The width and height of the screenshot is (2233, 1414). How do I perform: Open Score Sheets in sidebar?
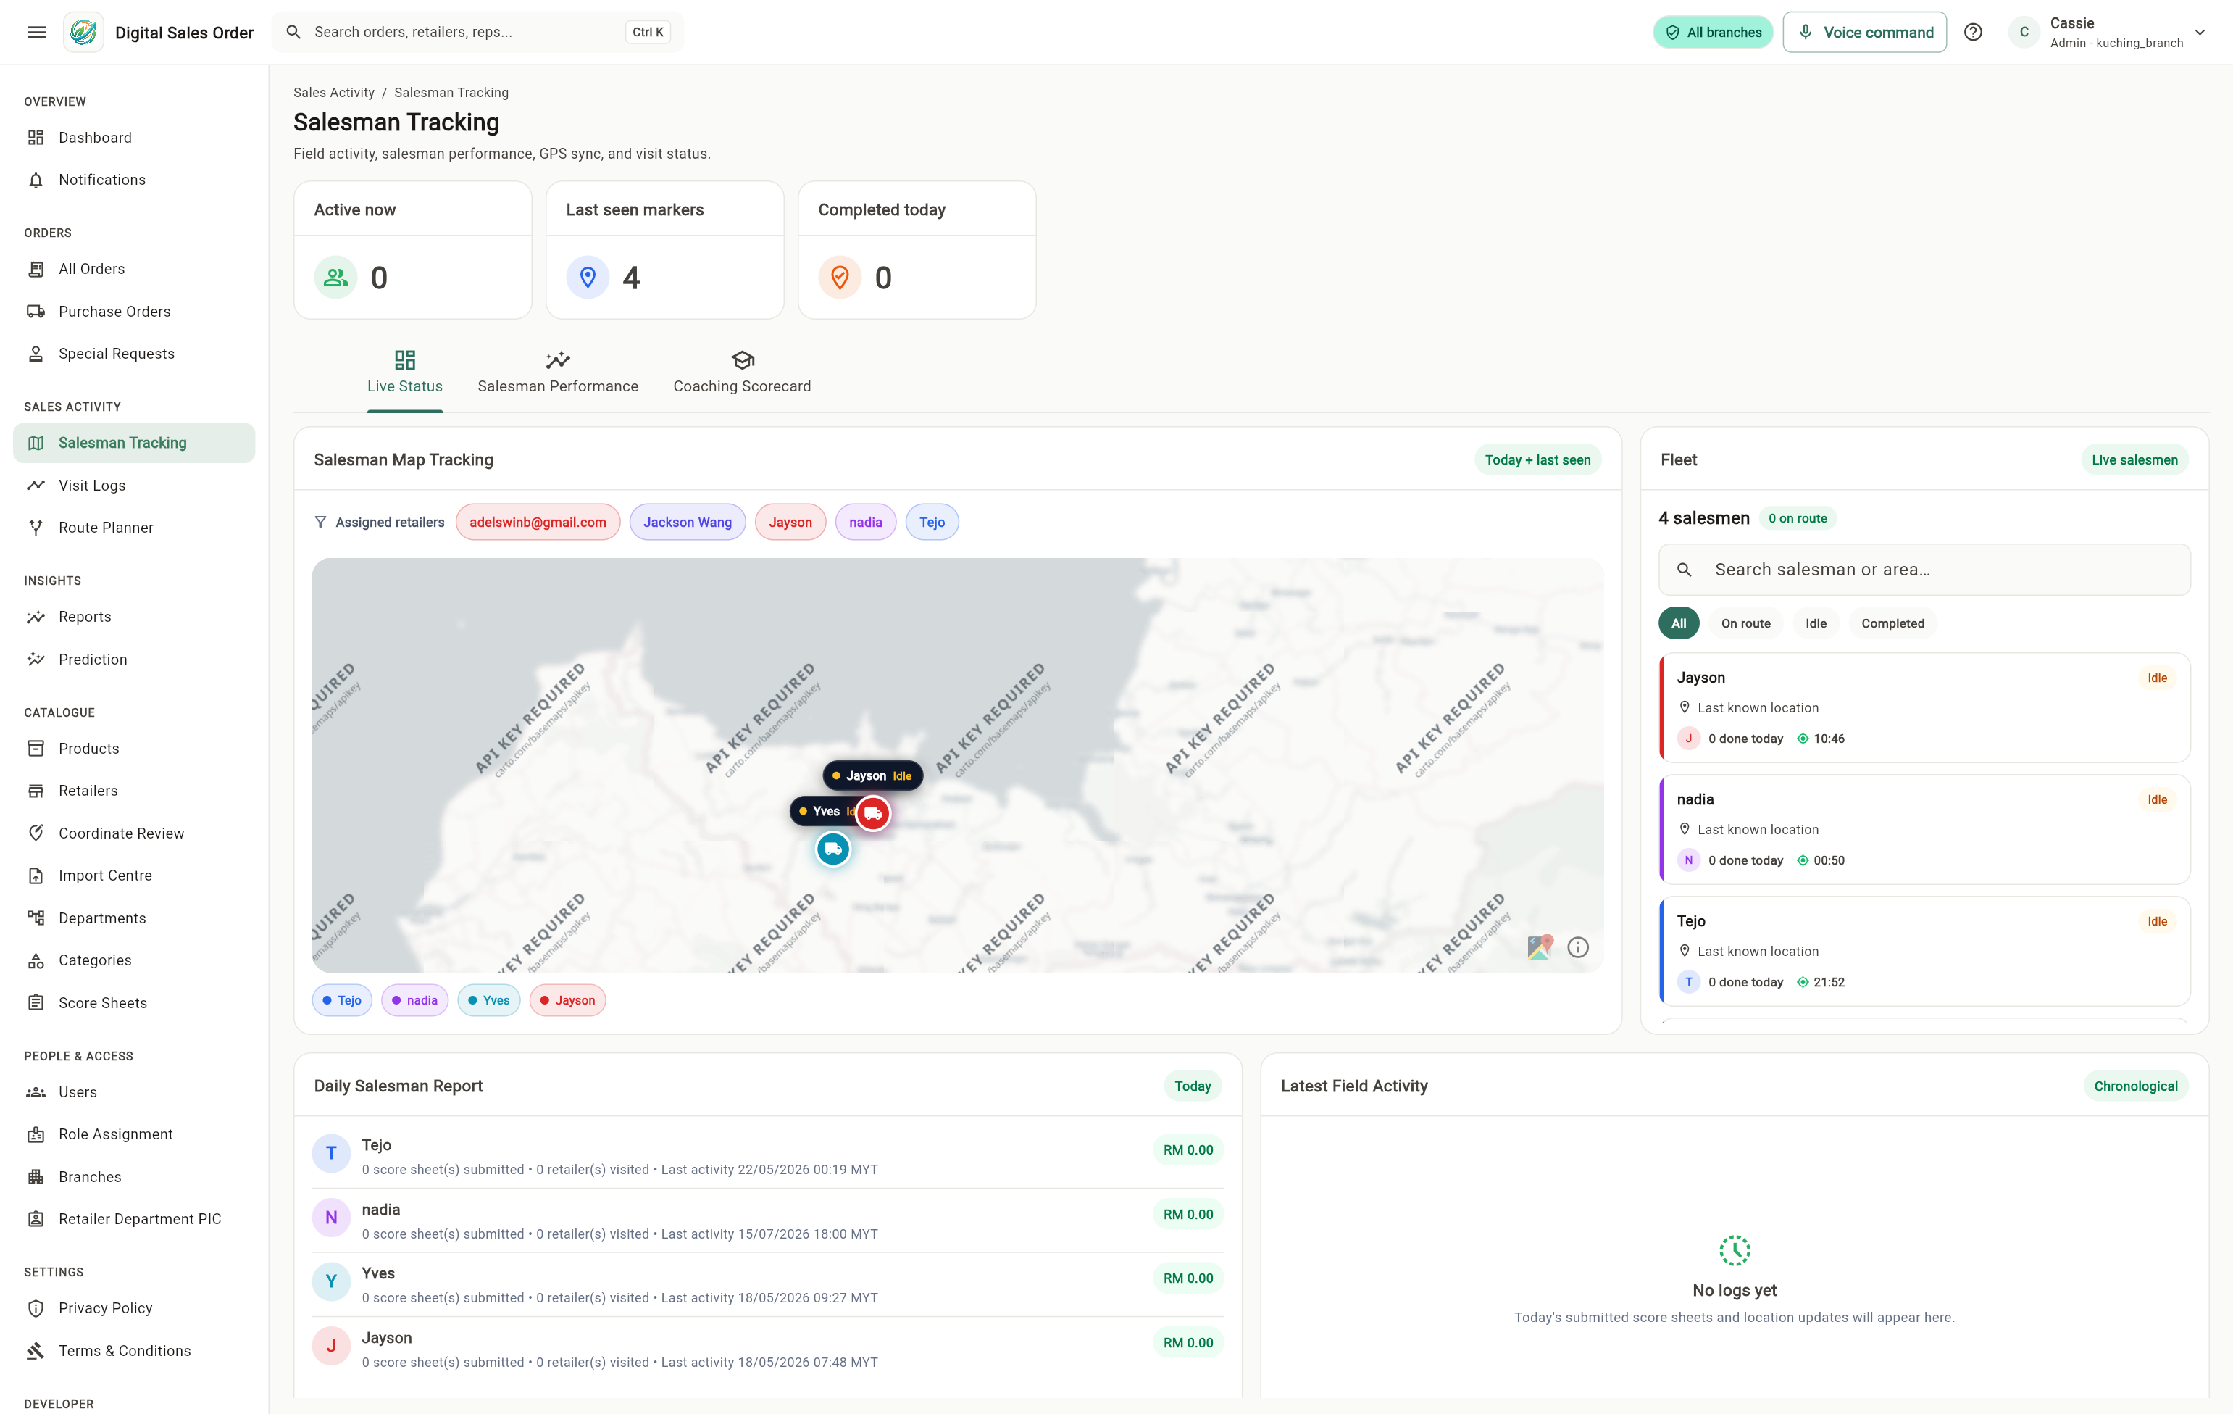[135, 1003]
